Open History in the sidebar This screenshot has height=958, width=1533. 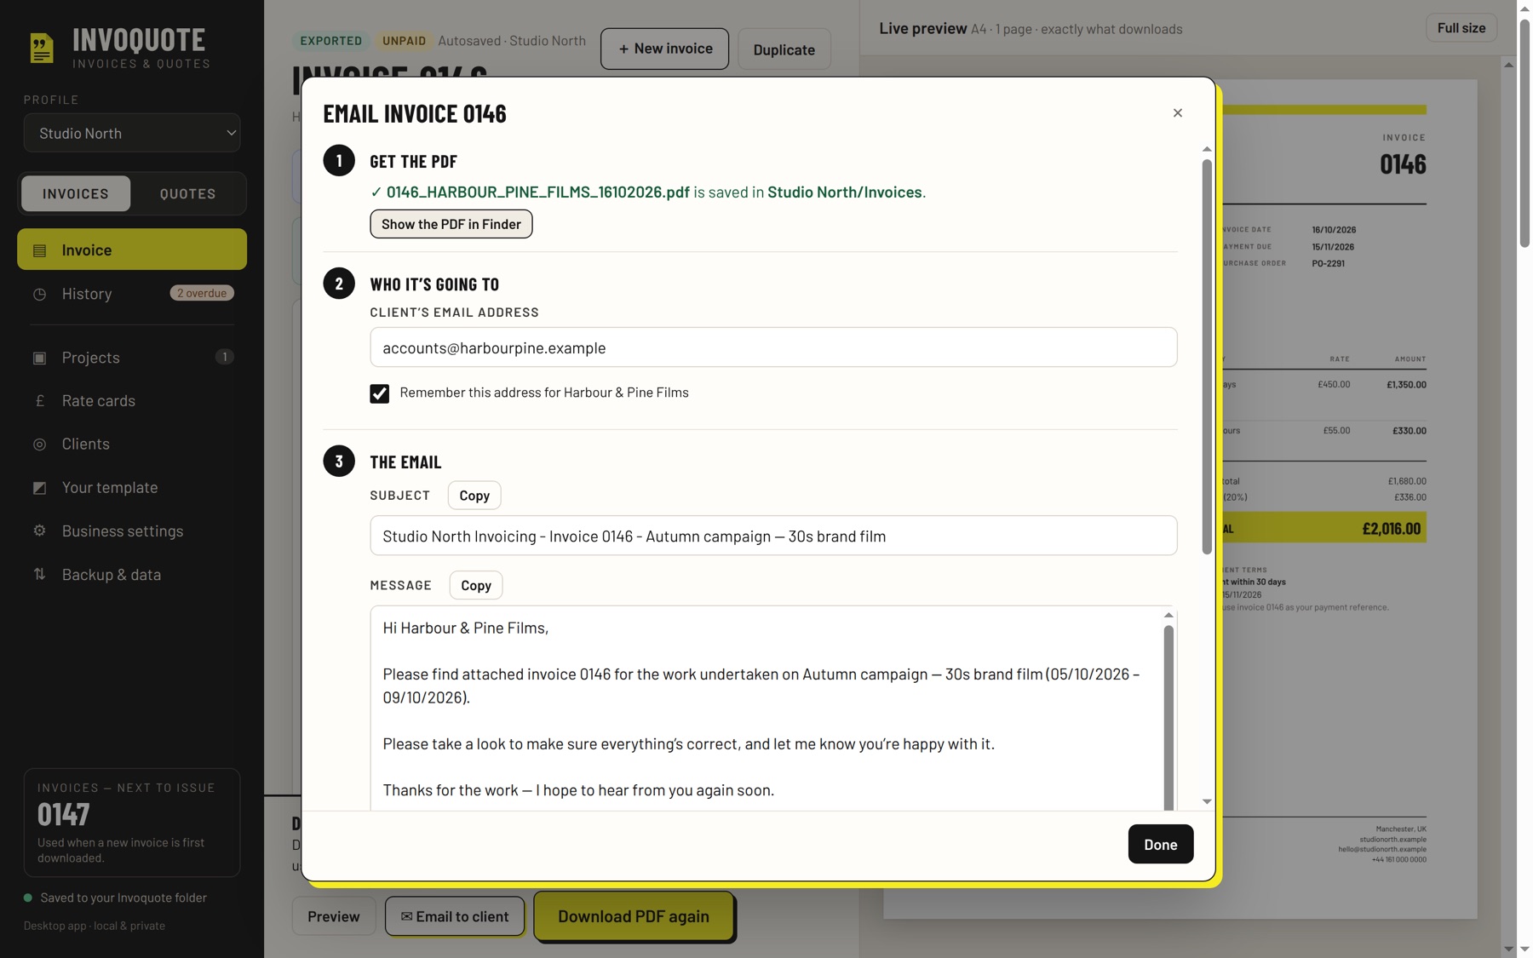(x=132, y=294)
